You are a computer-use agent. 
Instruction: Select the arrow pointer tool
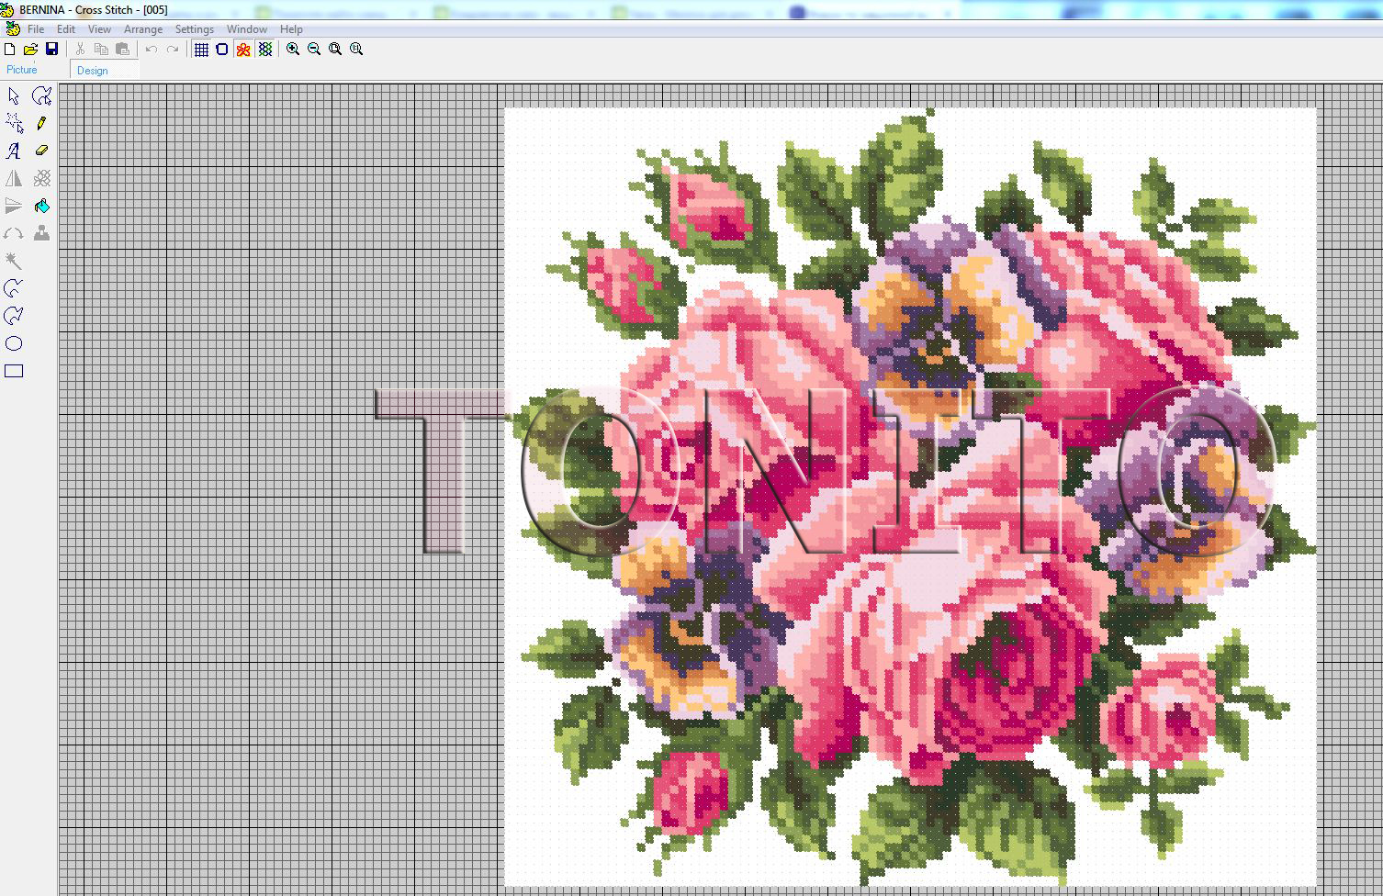[x=14, y=95]
